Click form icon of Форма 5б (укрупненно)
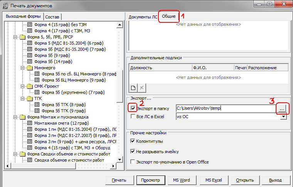 click(37, 92)
